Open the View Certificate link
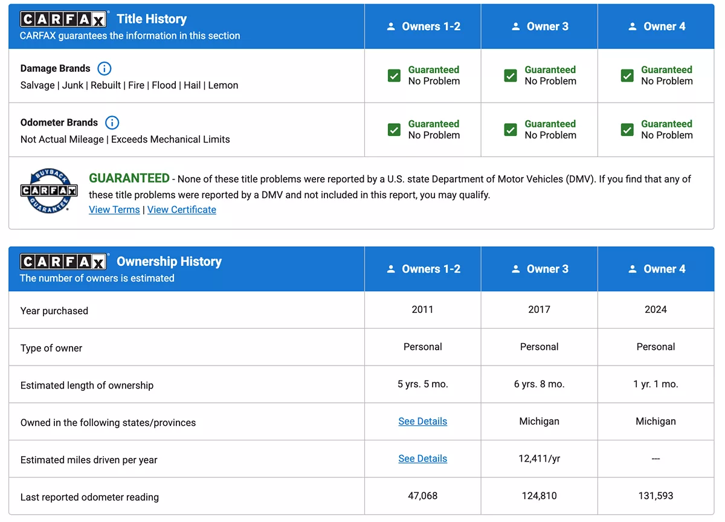This screenshot has height=522, width=725. [182, 210]
